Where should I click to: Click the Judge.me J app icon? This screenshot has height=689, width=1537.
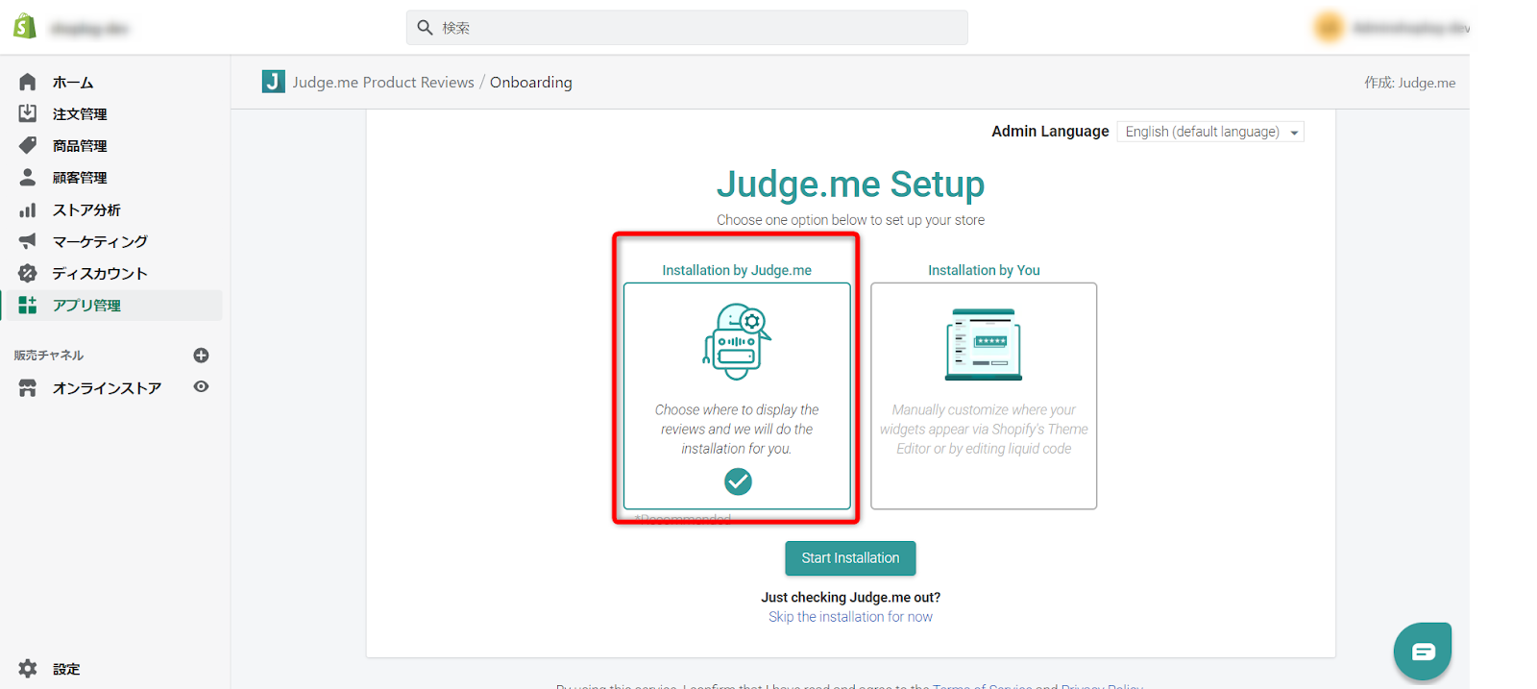273,82
